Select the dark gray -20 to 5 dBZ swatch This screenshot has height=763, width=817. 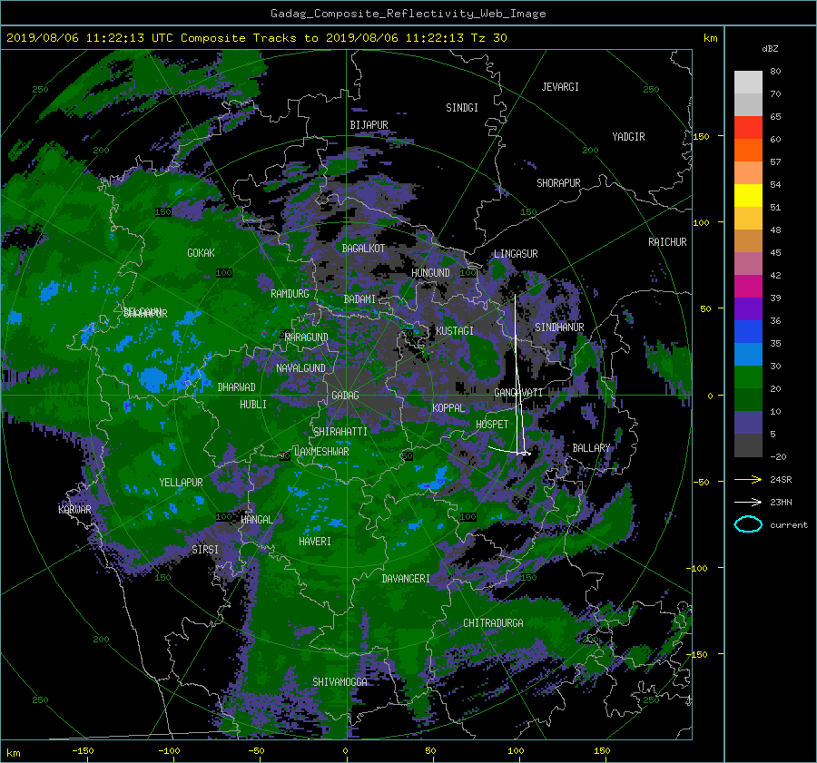(748, 445)
